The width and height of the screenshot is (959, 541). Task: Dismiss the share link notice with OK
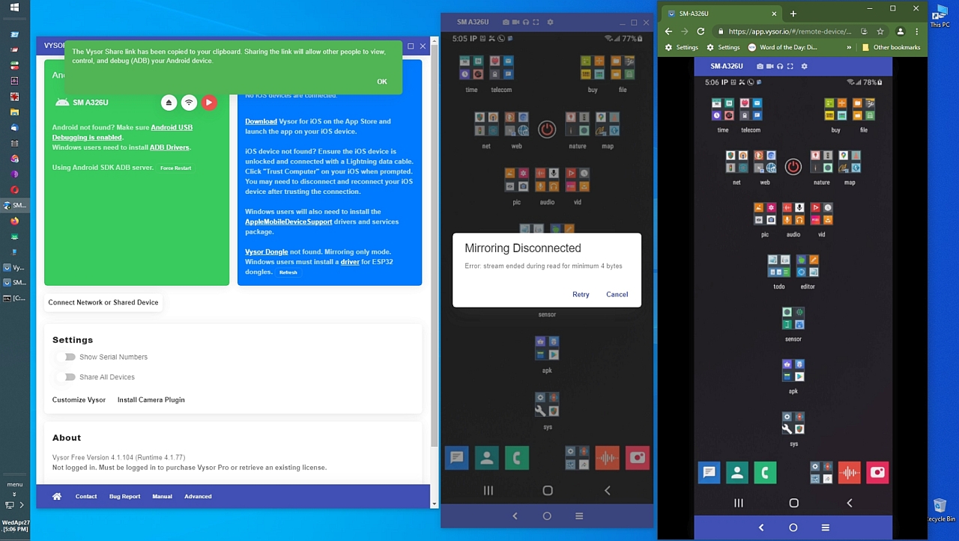(x=382, y=82)
